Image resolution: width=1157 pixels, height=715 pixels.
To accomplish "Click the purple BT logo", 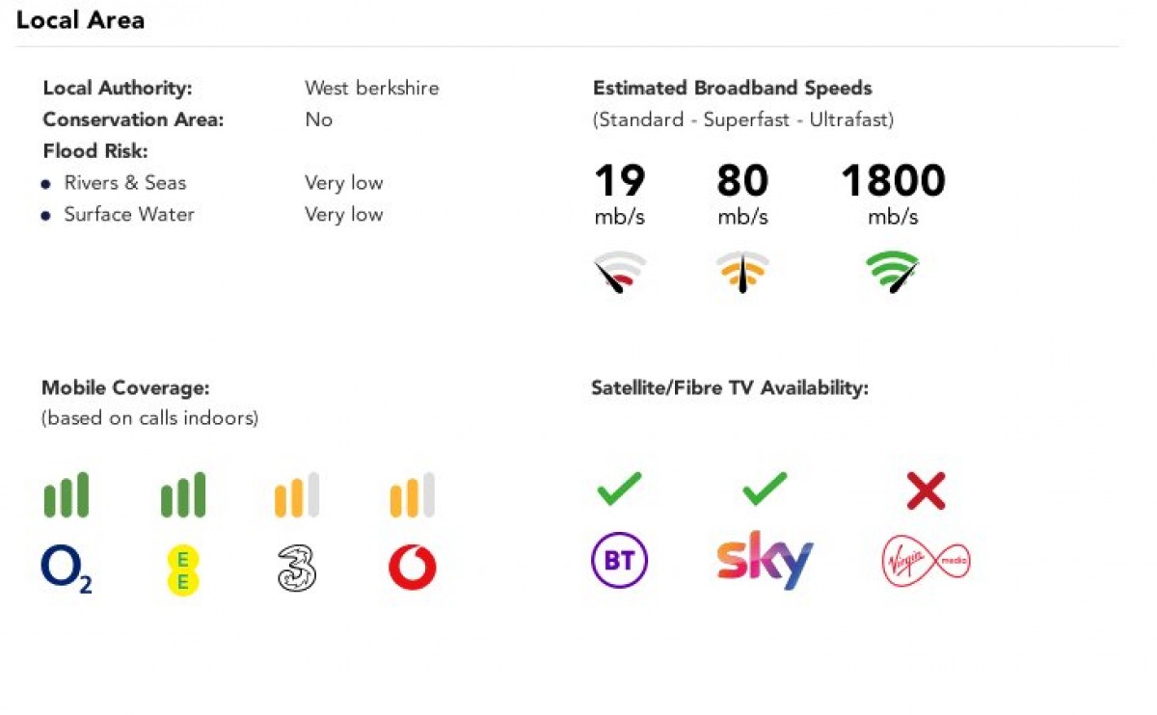I will [619, 561].
